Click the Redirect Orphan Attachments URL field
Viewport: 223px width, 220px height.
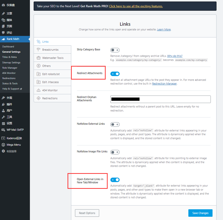160,99
